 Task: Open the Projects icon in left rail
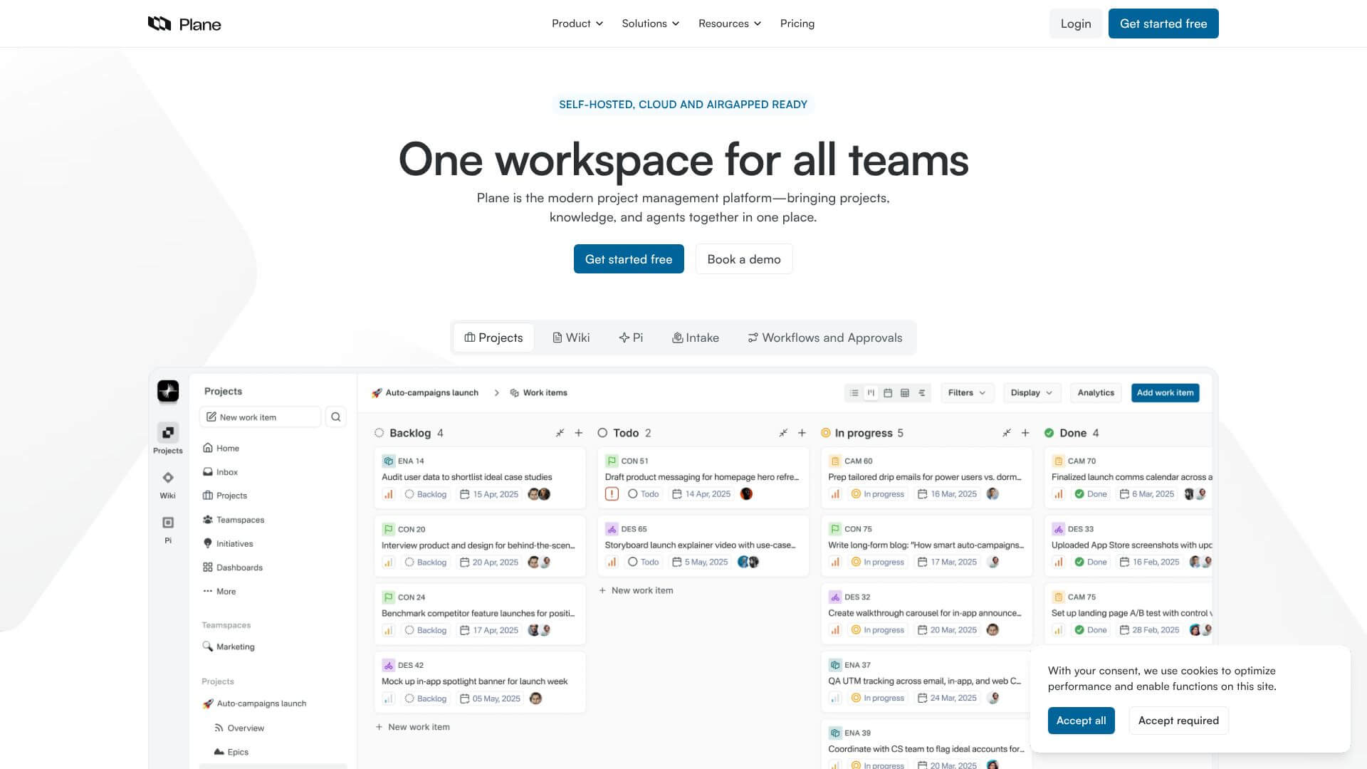tap(168, 433)
